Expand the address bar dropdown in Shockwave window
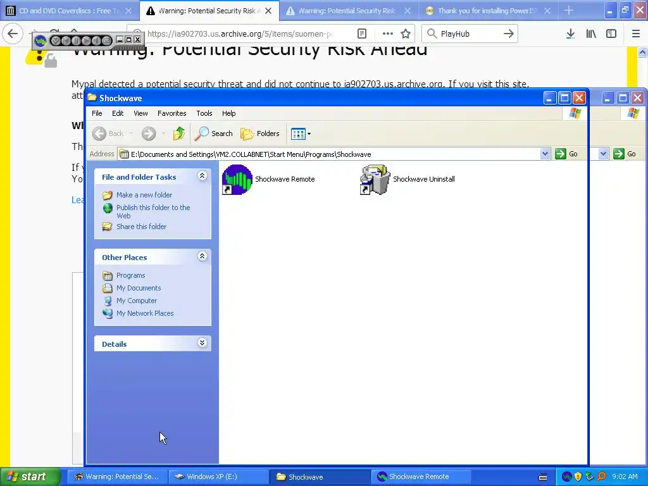Image resolution: width=648 pixels, height=486 pixels. (545, 154)
